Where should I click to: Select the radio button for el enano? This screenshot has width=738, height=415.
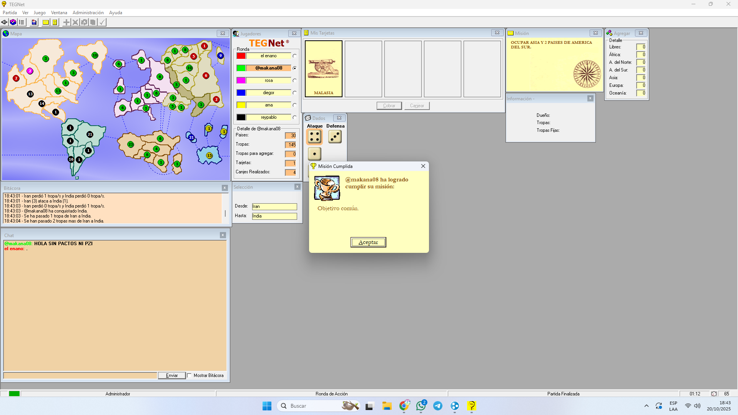click(294, 56)
